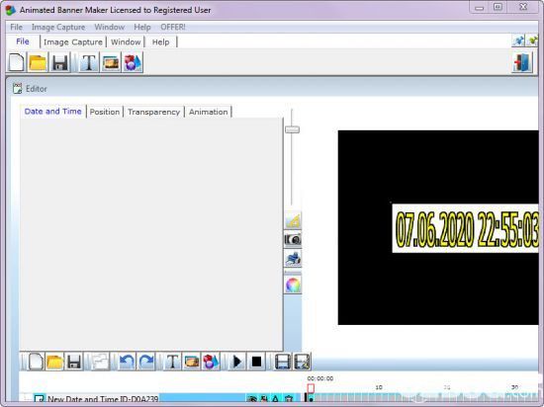Toggle eye visibility of Date and Time layer

[252, 399]
